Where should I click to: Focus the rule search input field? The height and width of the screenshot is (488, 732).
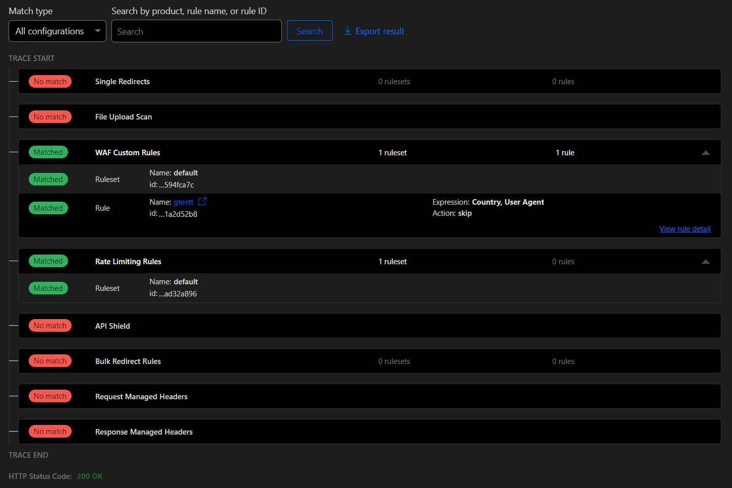[x=197, y=31]
